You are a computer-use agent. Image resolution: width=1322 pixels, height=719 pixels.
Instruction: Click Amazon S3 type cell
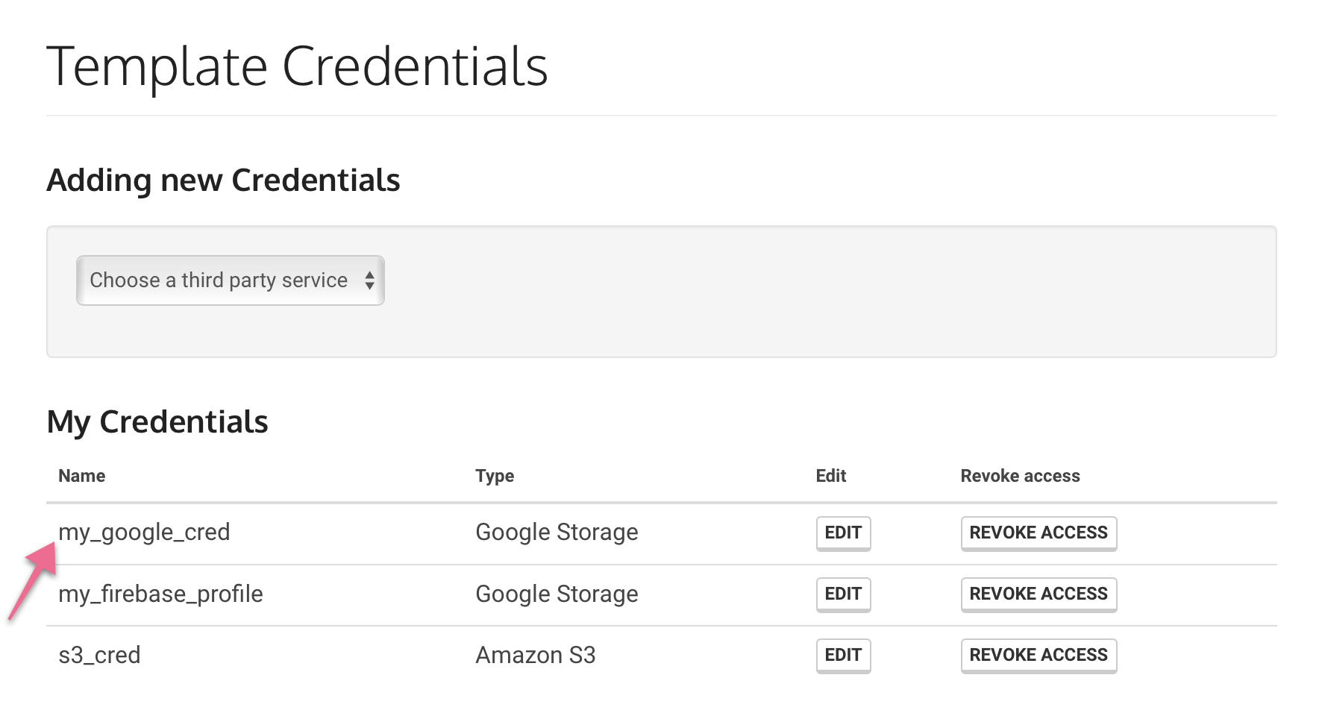pos(536,655)
